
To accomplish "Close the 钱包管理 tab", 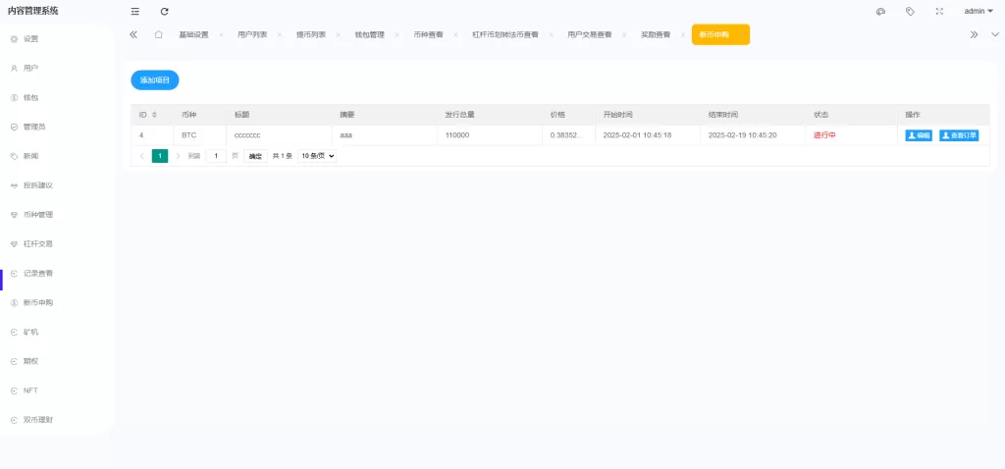I will [x=397, y=34].
